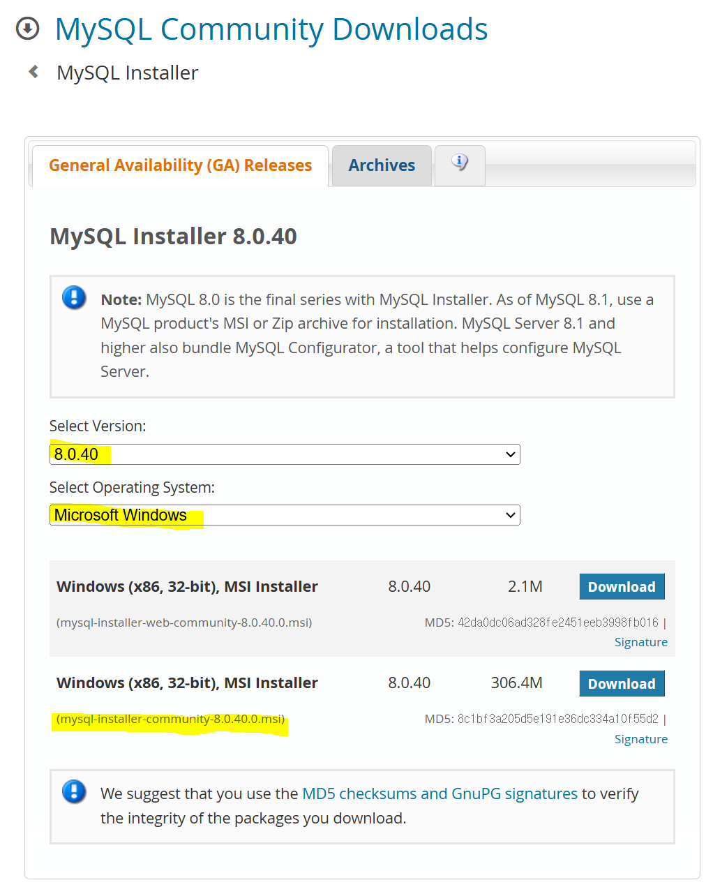
Task: Click the MySQL Installer 8.0.40 heading
Action: click(173, 237)
